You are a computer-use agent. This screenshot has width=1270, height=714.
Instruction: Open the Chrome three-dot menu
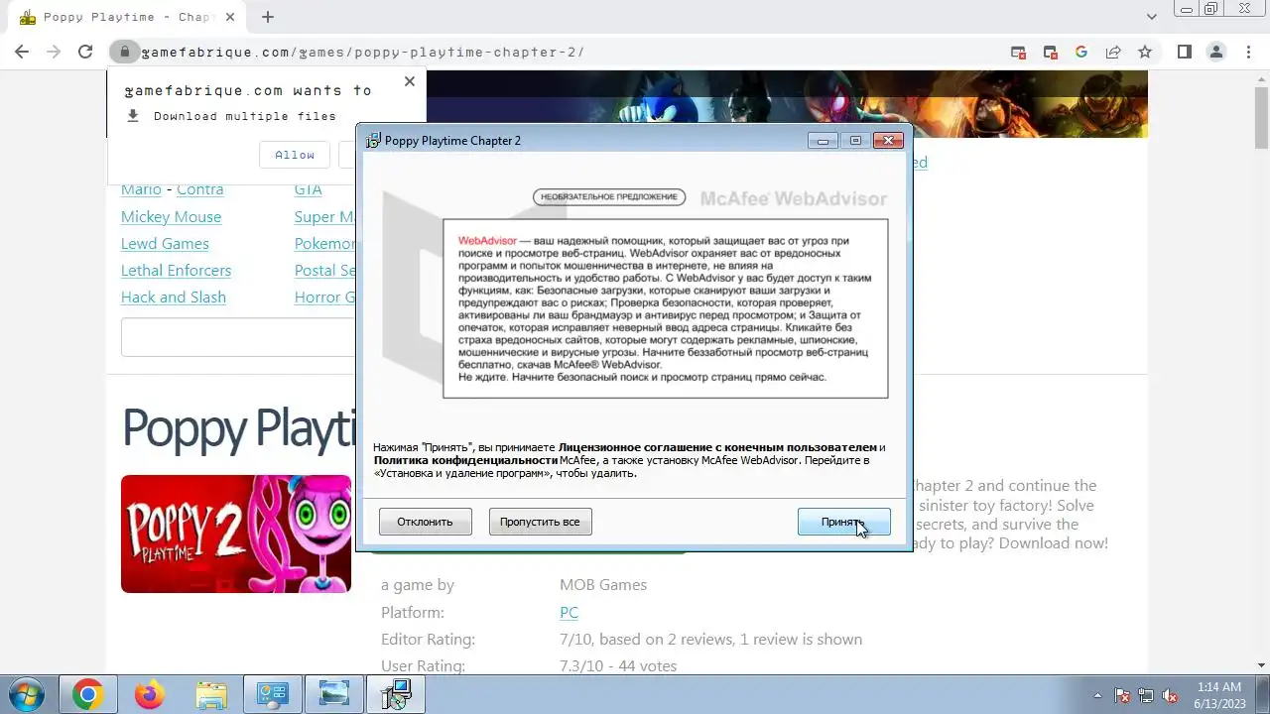pyautogui.click(x=1248, y=52)
